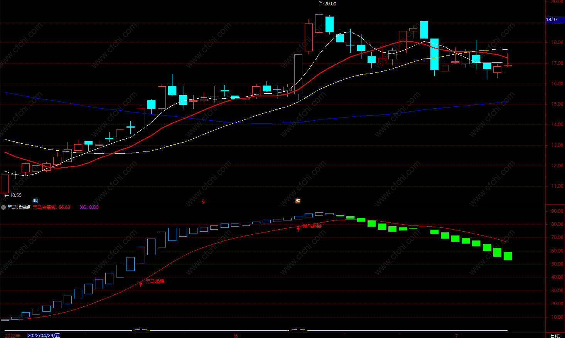Click the 黑马决策线: 66.62 value label
This screenshot has height=338, width=565.
tap(51, 207)
